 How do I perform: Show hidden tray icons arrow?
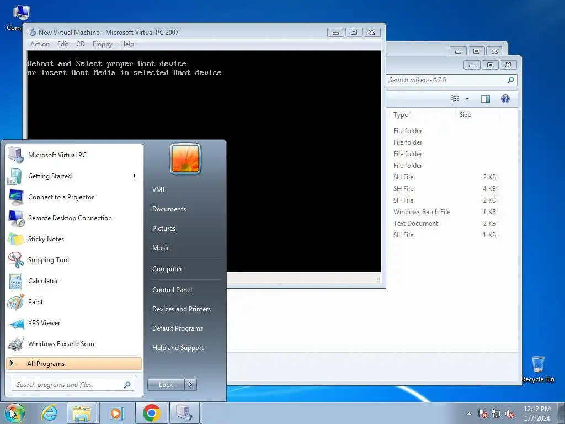tap(469, 414)
